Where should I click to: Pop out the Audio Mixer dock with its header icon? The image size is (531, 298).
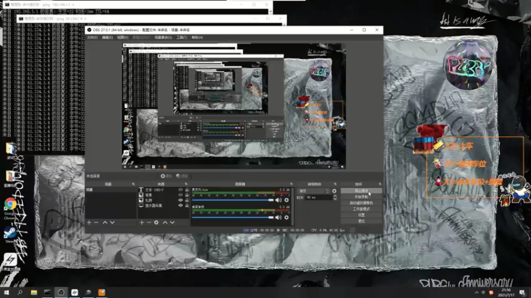click(291, 184)
